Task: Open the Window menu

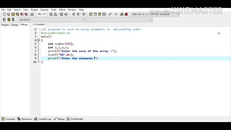Action: [x=72, y=10]
